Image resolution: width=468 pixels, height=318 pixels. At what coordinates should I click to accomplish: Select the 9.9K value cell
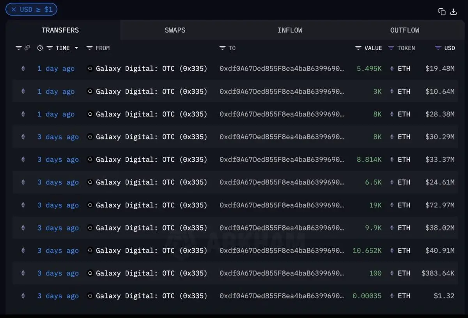[374, 228]
